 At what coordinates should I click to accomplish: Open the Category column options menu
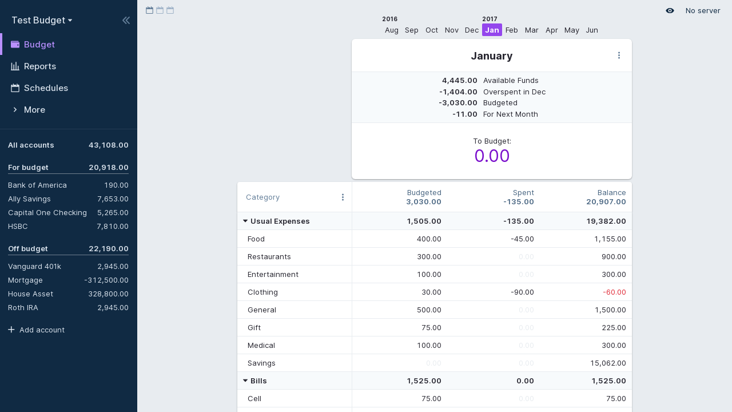pyautogui.click(x=343, y=197)
